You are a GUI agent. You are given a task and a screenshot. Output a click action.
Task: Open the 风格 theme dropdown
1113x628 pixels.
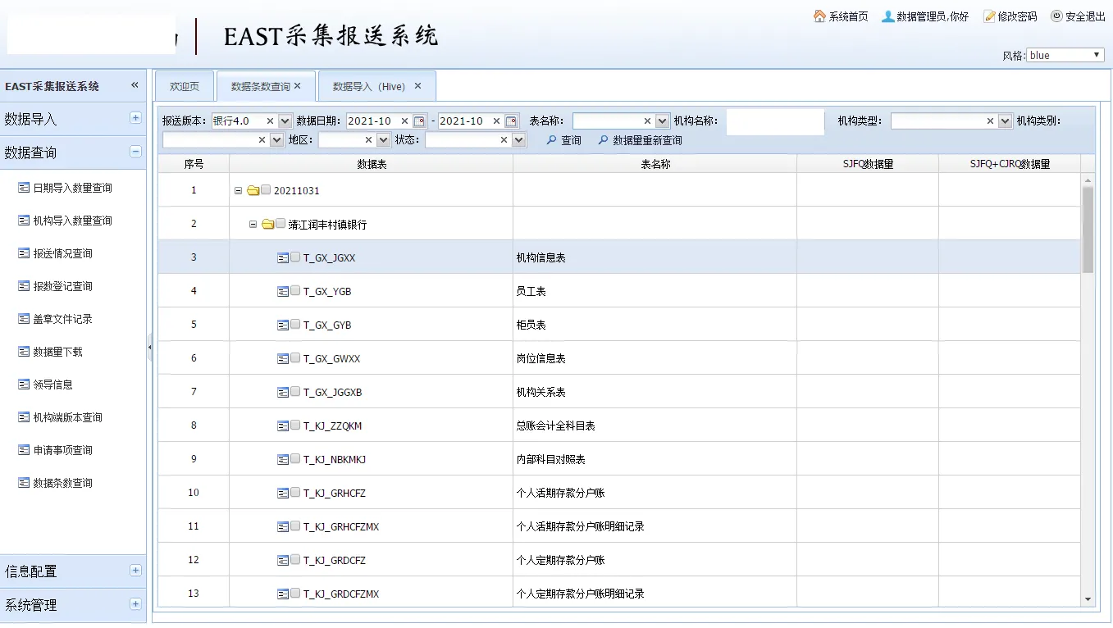click(x=1065, y=55)
